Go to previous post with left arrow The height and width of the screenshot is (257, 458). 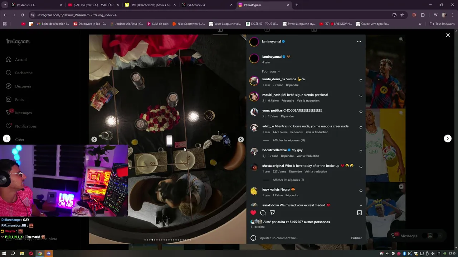(x=6, y=138)
